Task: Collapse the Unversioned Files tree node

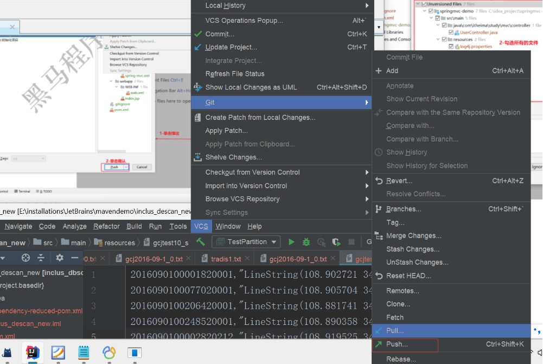Action: coord(418,4)
